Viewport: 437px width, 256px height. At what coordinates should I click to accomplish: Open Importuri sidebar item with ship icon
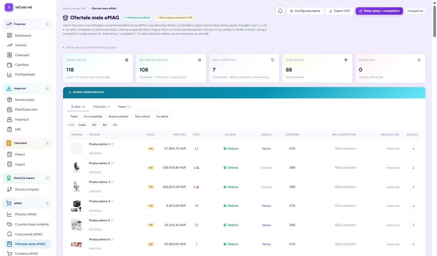coord(28,119)
